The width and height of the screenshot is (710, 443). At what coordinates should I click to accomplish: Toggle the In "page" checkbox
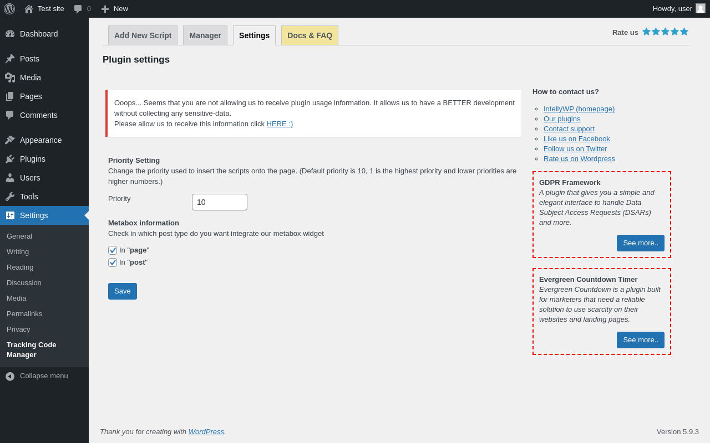pyautogui.click(x=113, y=250)
